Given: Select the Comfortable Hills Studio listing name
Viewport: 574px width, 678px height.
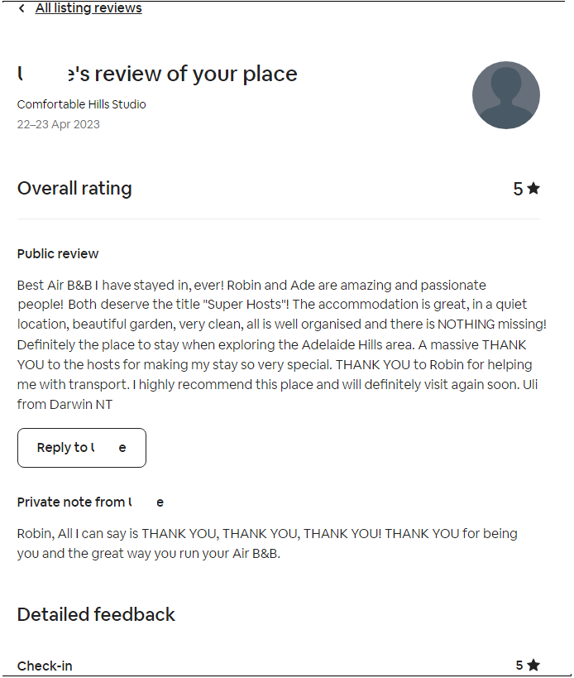Looking at the screenshot, I should [x=81, y=104].
